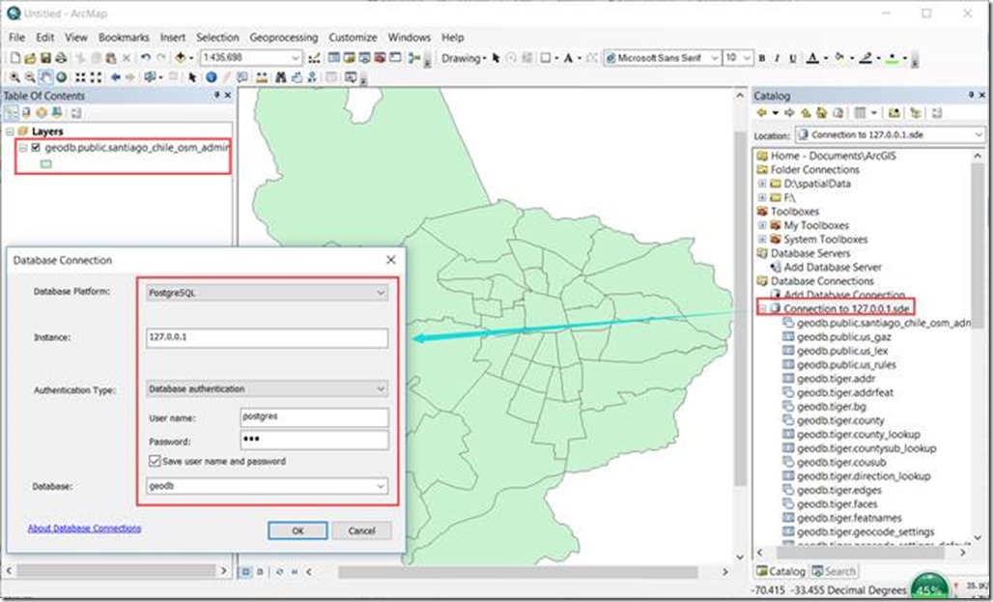Click the fill color bucket icon

click(x=839, y=56)
